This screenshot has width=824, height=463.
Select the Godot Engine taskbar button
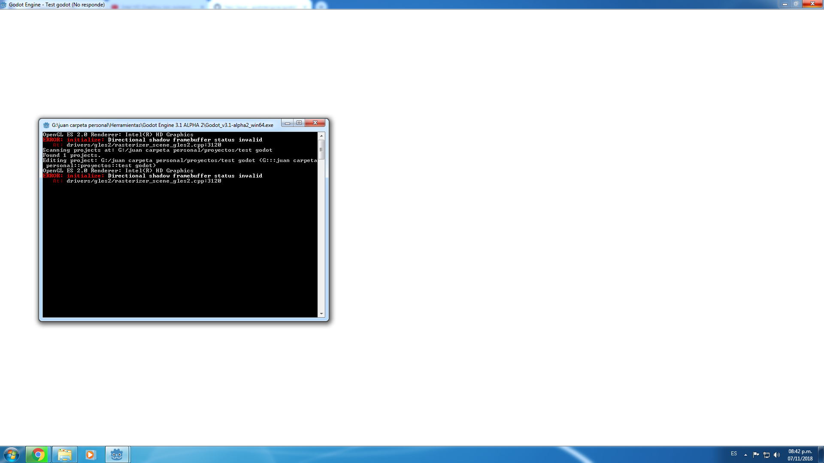point(117,454)
